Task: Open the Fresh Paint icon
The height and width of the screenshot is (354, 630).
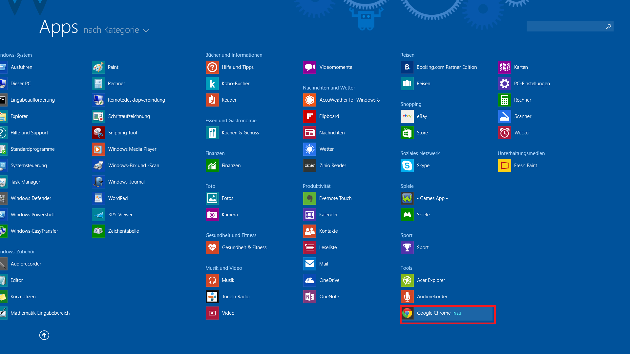Action: [x=504, y=166]
